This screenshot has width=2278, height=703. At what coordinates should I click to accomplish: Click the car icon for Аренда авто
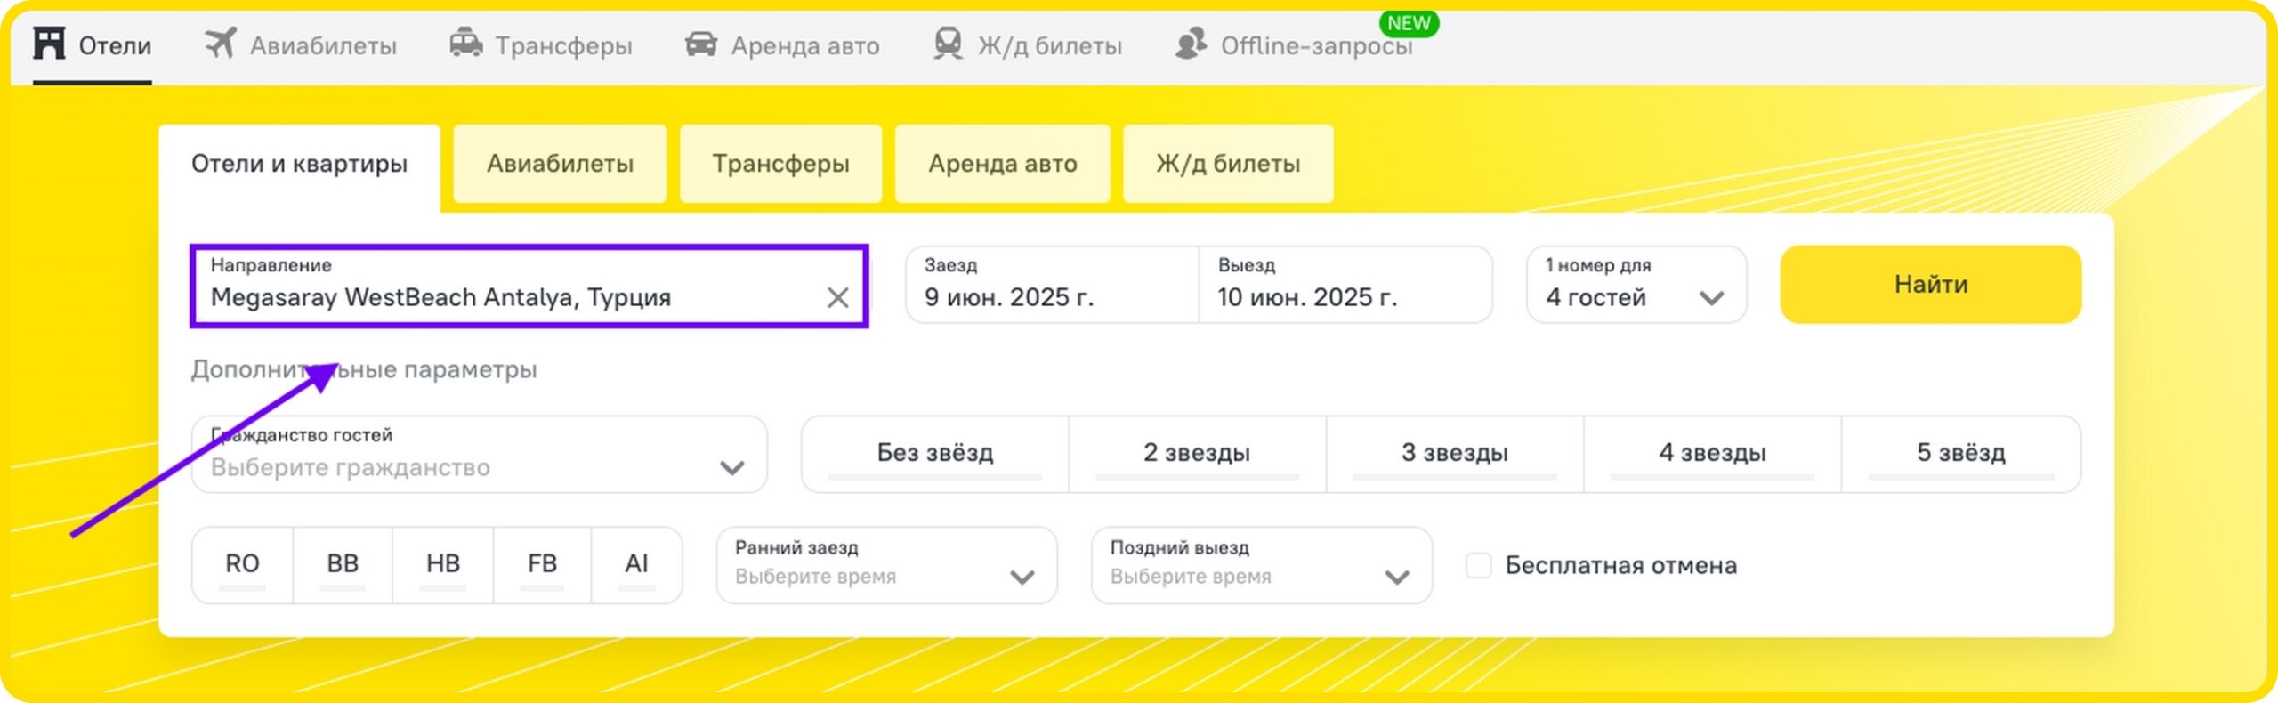click(x=701, y=44)
